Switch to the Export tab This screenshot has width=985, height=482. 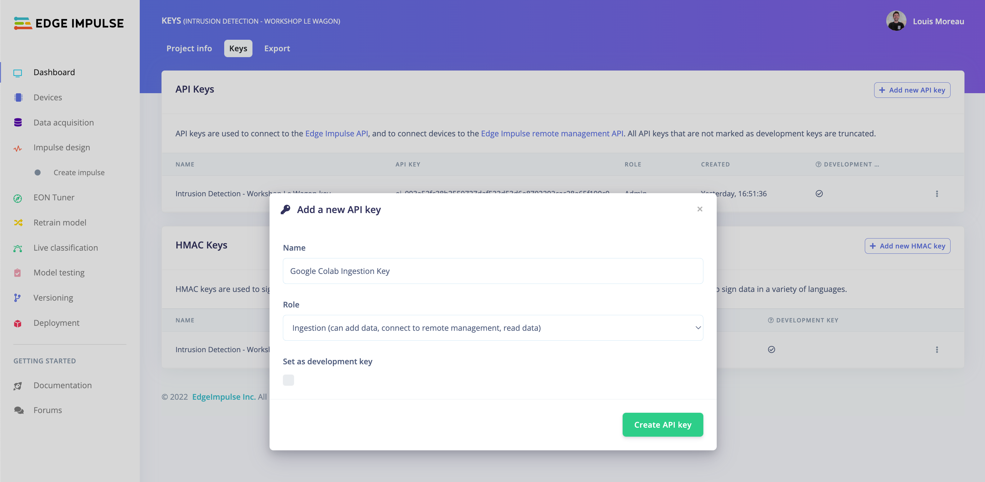pyautogui.click(x=277, y=48)
